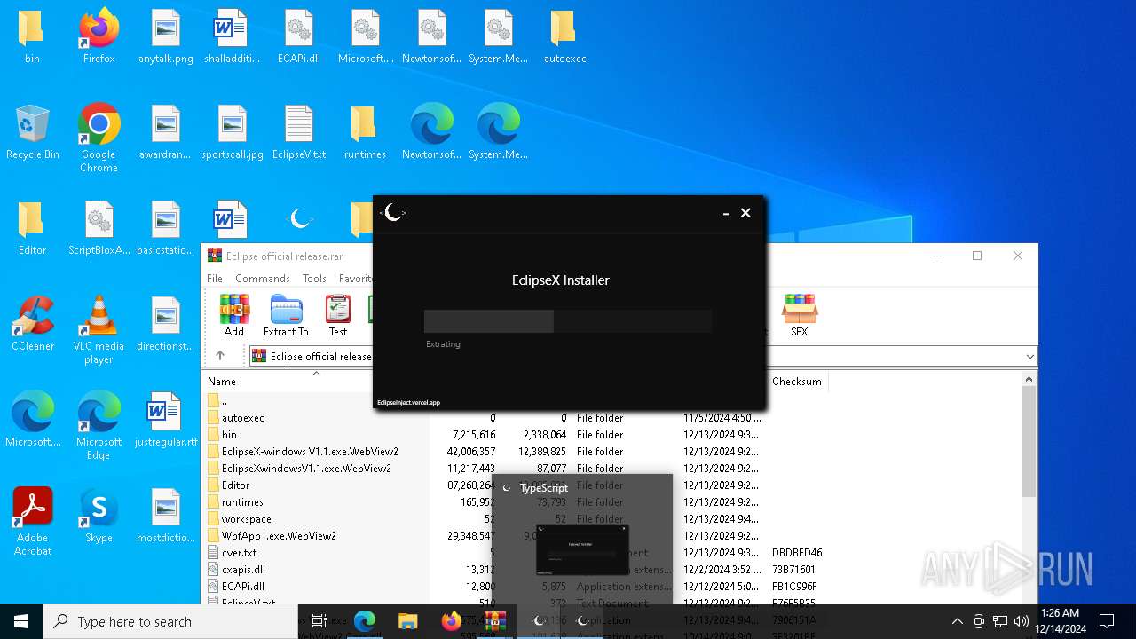The height and width of the screenshot is (639, 1136).
Task: Select EclipseX-windows V1.1.exe.WebView2 folder row
Action: (x=612, y=452)
